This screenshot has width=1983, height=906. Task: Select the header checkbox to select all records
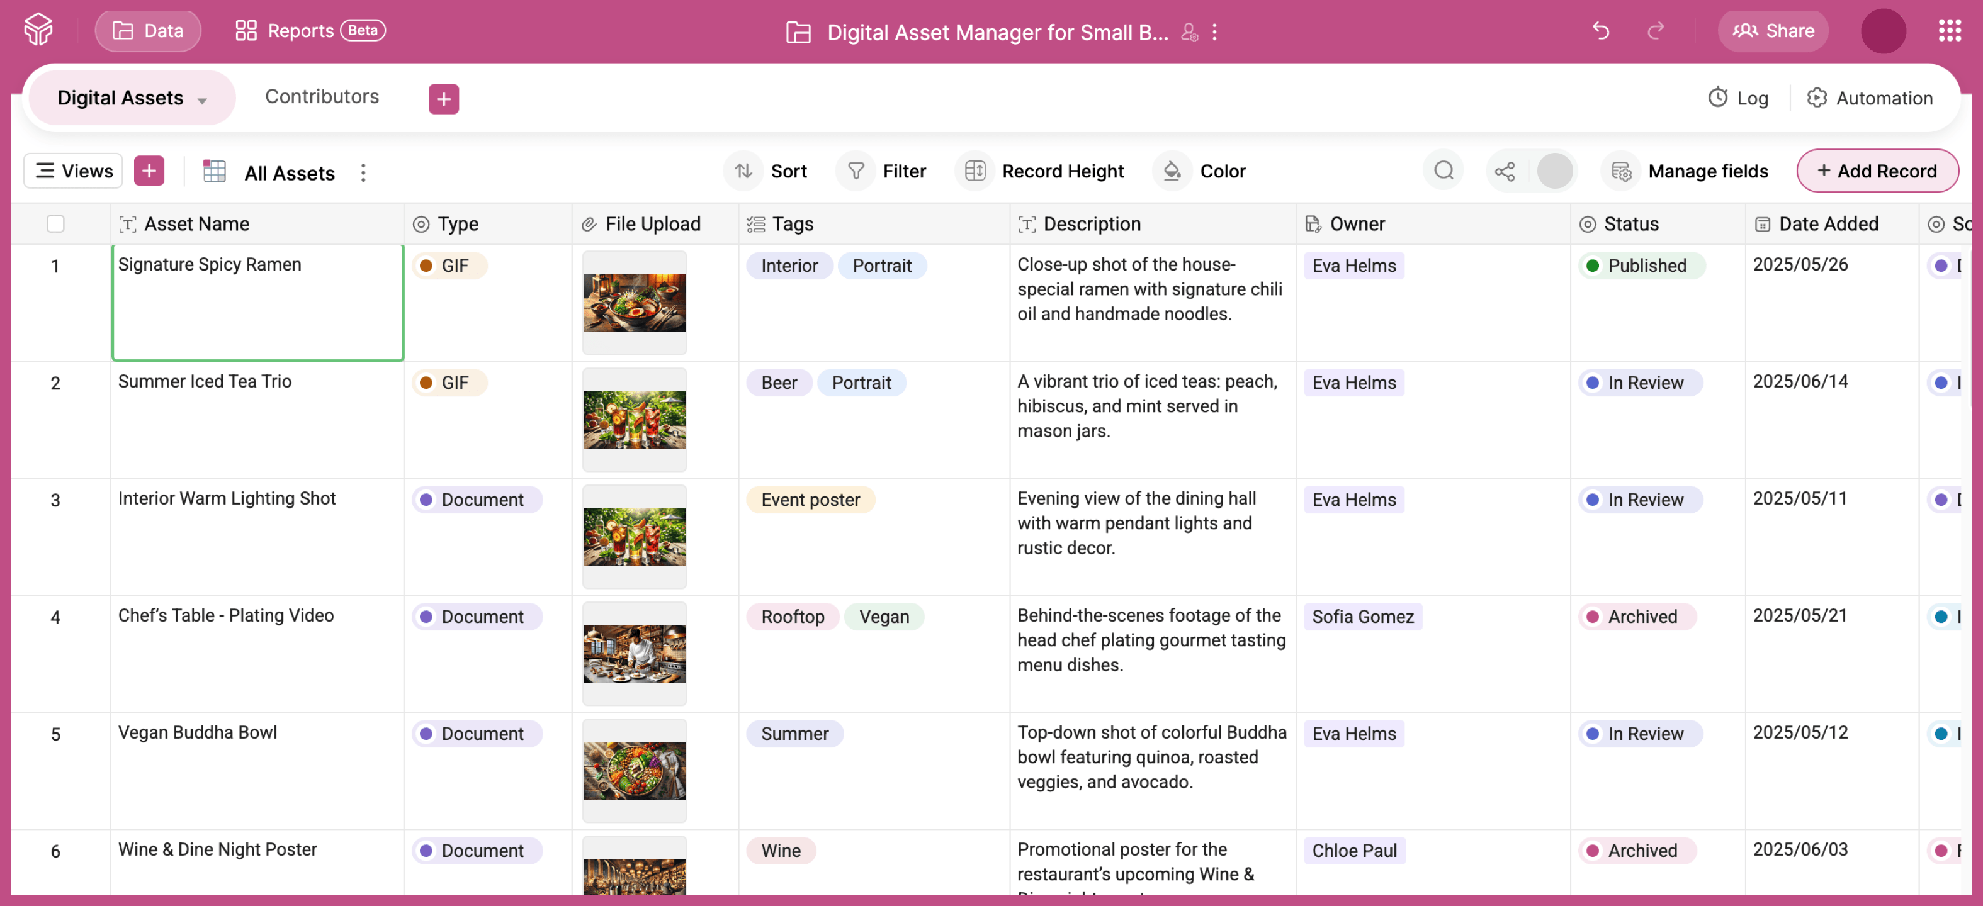(56, 224)
